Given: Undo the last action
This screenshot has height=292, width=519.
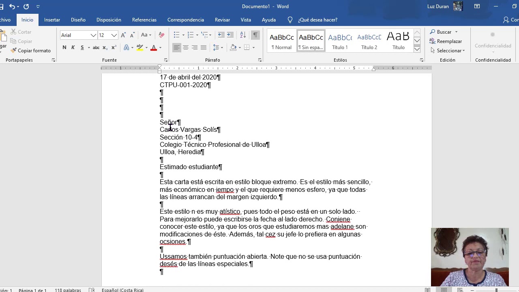Looking at the screenshot, I should (12, 6).
